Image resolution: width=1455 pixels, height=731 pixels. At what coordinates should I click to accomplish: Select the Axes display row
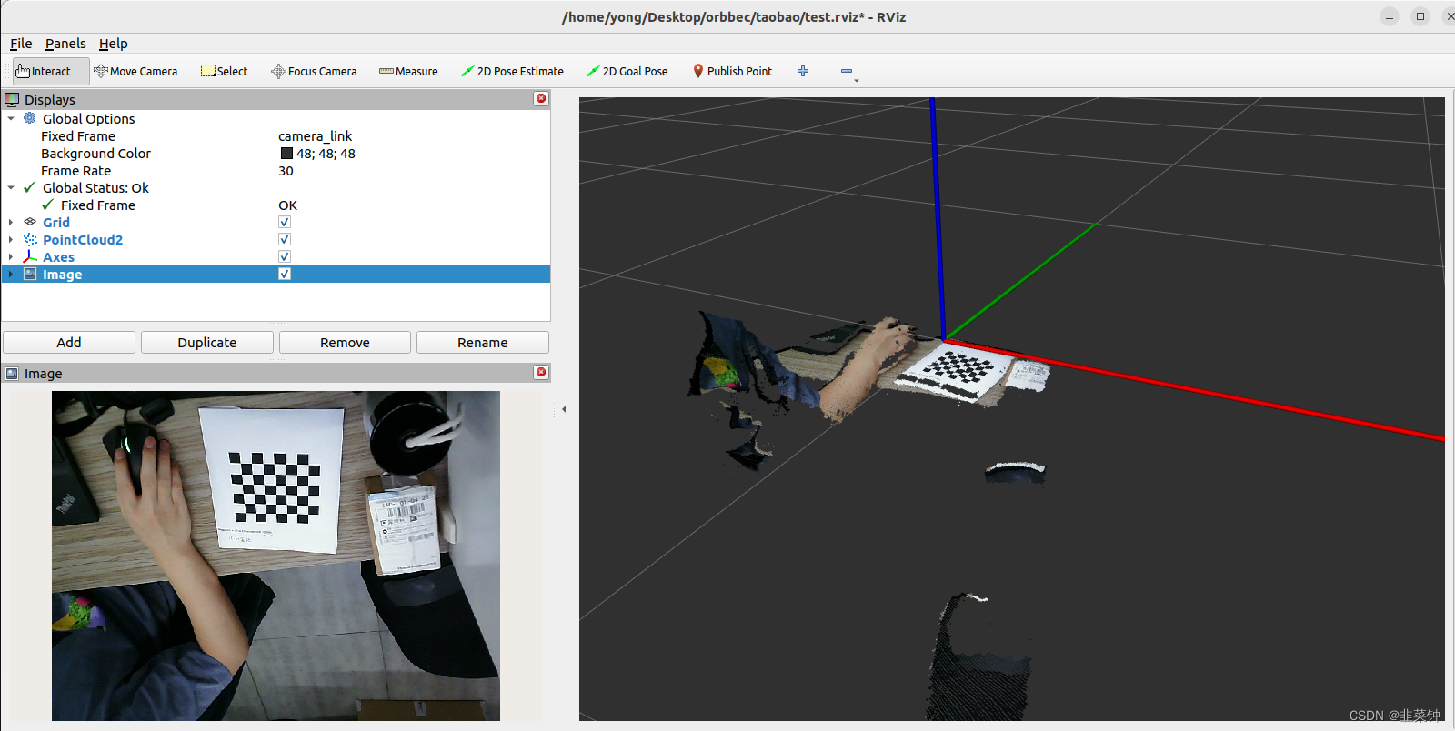[276, 256]
